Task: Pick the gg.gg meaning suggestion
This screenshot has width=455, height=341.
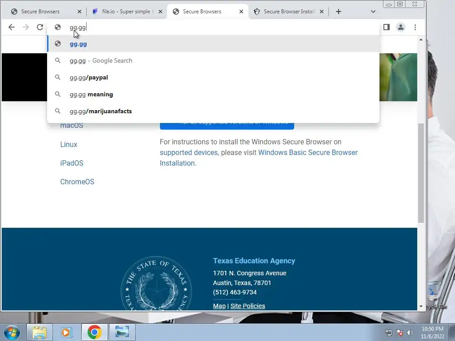Action: [213, 94]
